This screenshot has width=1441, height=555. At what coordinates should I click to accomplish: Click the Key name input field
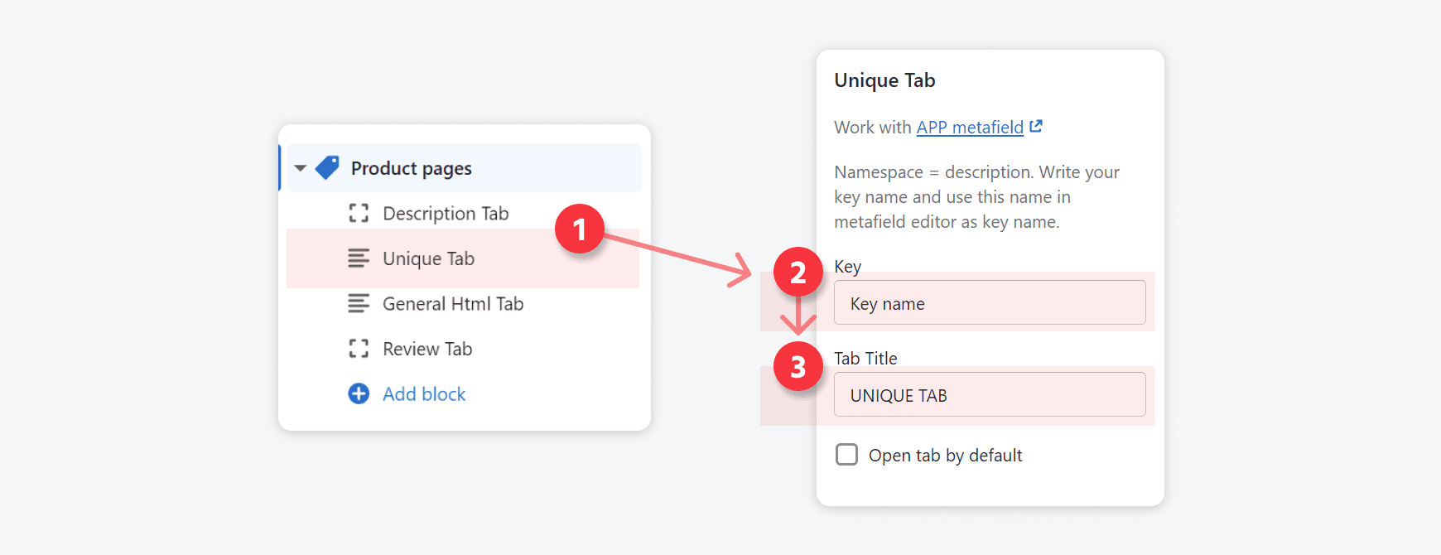[990, 303]
